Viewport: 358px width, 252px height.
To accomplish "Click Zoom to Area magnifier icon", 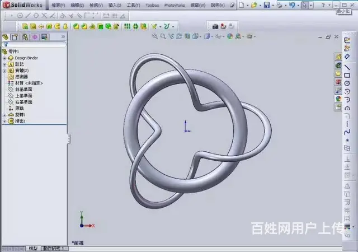I will [x=163, y=36].
